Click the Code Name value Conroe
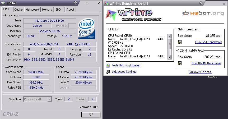The width and height of the screenshot is (228, 119). click(x=37, y=26)
